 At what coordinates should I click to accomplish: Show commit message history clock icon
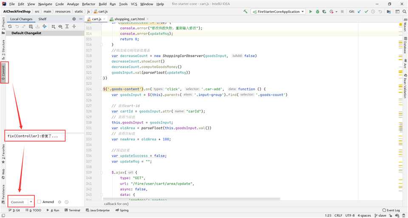pos(67,202)
